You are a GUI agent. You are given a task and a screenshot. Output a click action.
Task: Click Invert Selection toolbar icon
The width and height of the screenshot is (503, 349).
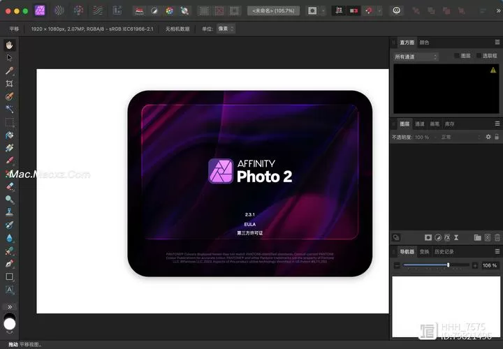pos(235,11)
